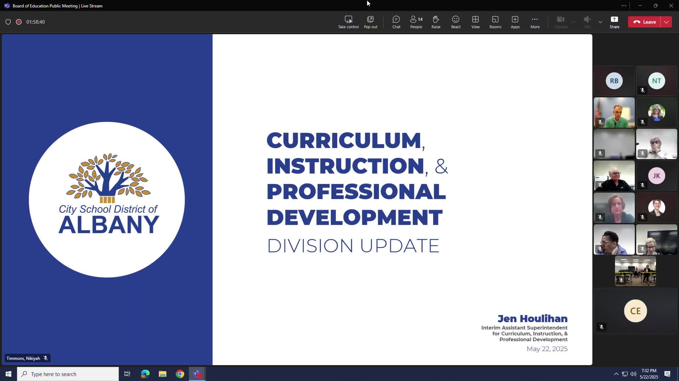The image size is (679, 381).
Task: Open the Rooms breakout panel
Action: coord(495,22)
